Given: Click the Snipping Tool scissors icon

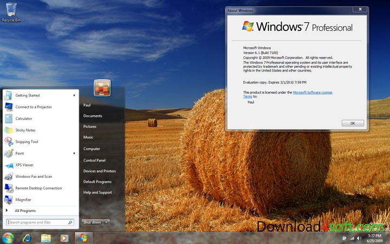Looking at the screenshot, I should (9, 142).
